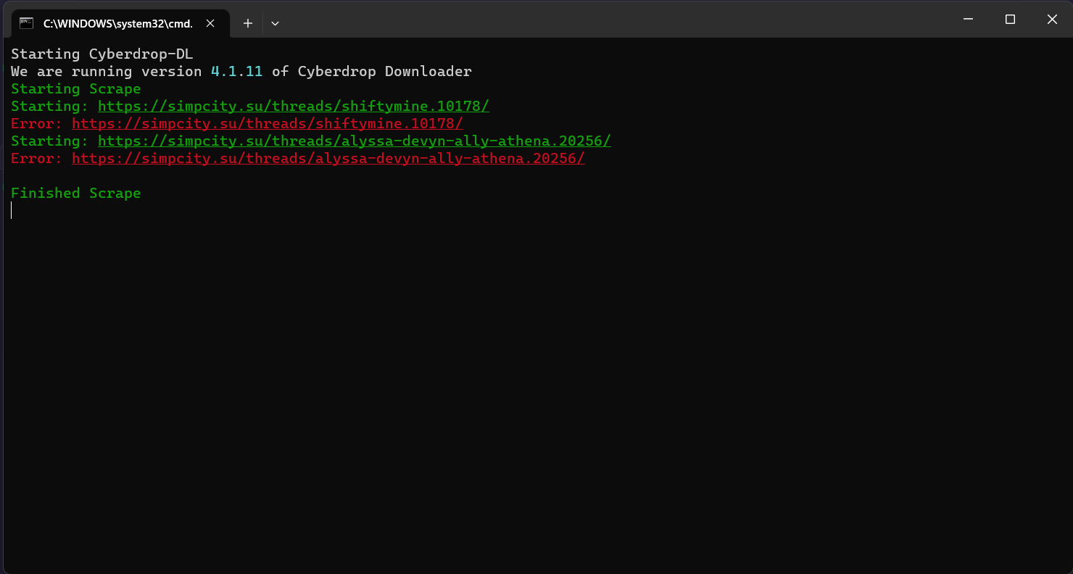1073x574 pixels.
Task: Click the version number 4.1.11
Action: (x=236, y=71)
